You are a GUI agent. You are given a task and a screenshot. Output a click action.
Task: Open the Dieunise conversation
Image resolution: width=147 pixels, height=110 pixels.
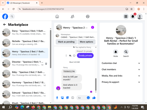(x=25, y=63)
